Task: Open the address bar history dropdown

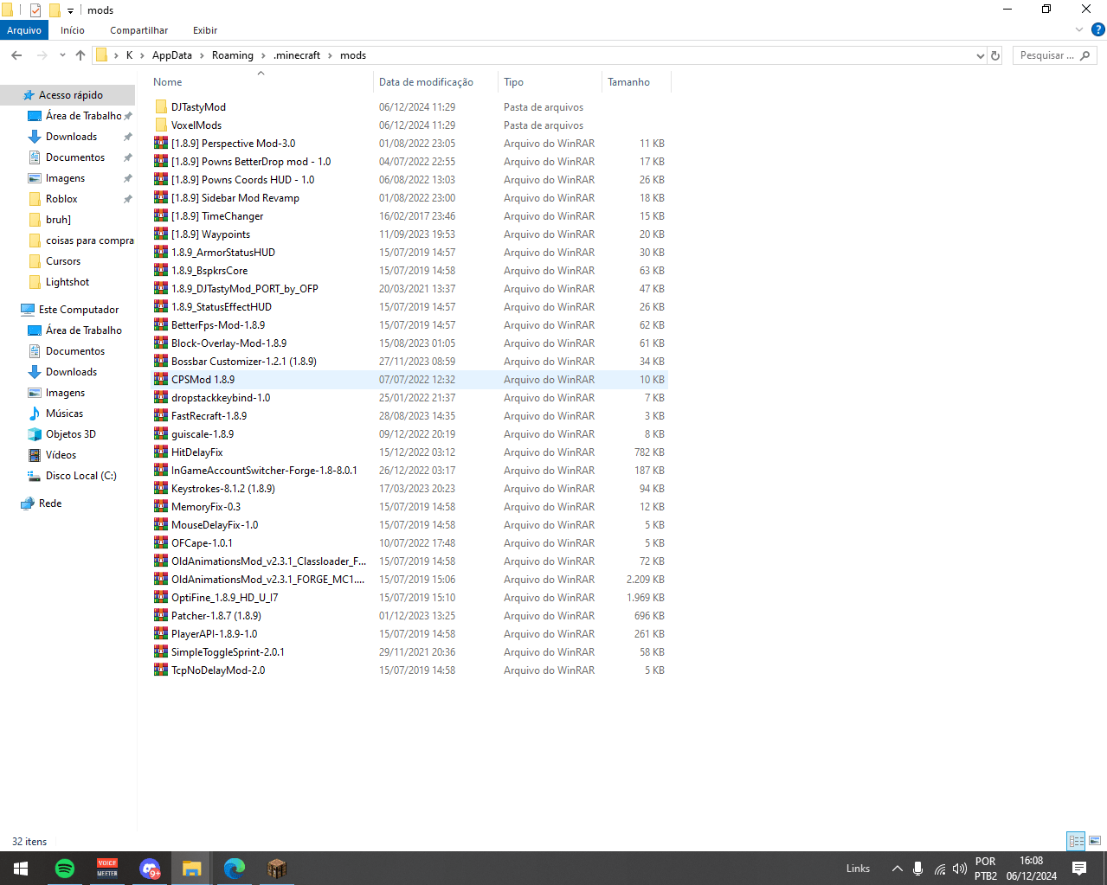Action: (x=980, y=55)
